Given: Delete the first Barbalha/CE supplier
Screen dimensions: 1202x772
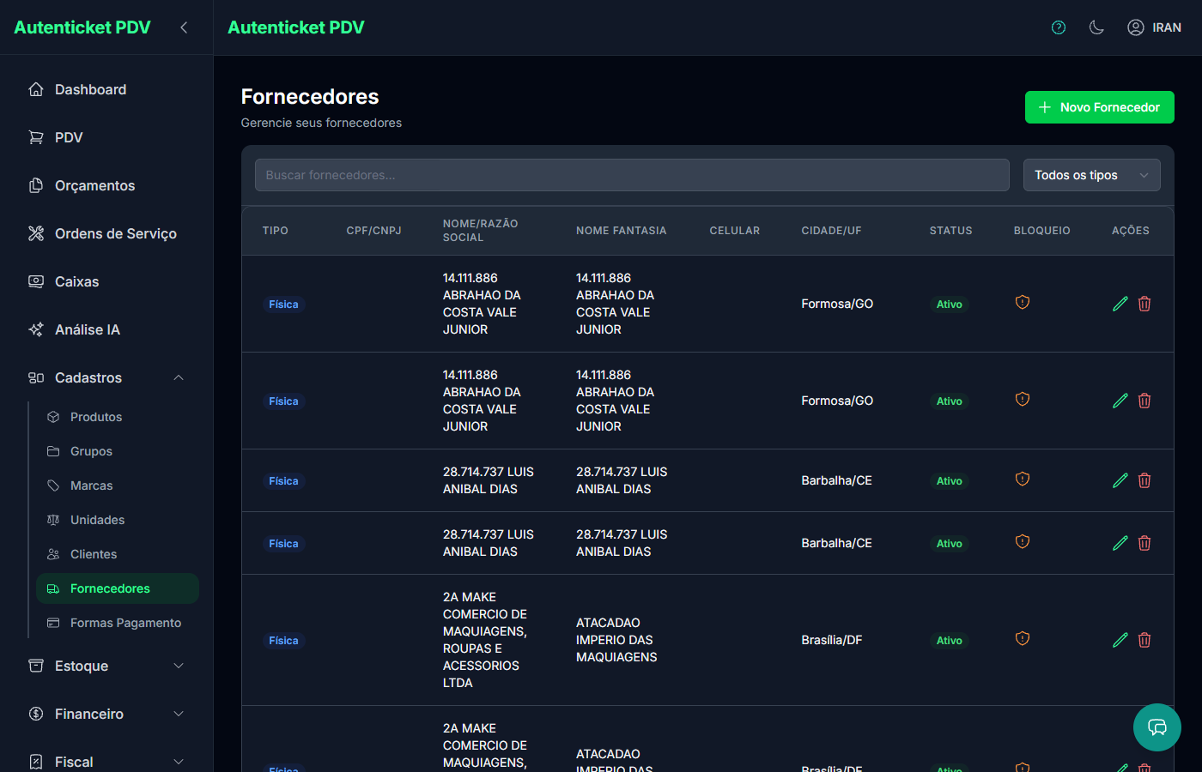Looking at the screenshot, I should point(1144,480).
